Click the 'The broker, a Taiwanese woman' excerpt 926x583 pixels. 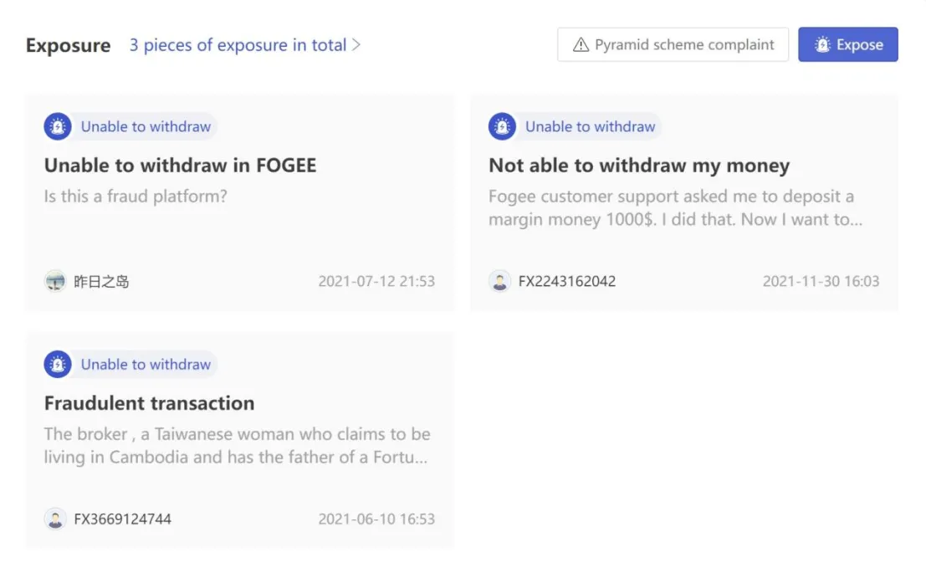[237, 445]
